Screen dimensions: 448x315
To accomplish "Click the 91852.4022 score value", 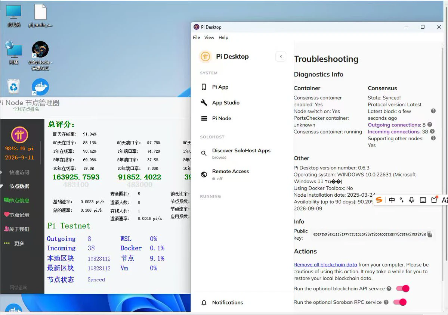I will tap(140, 177).
